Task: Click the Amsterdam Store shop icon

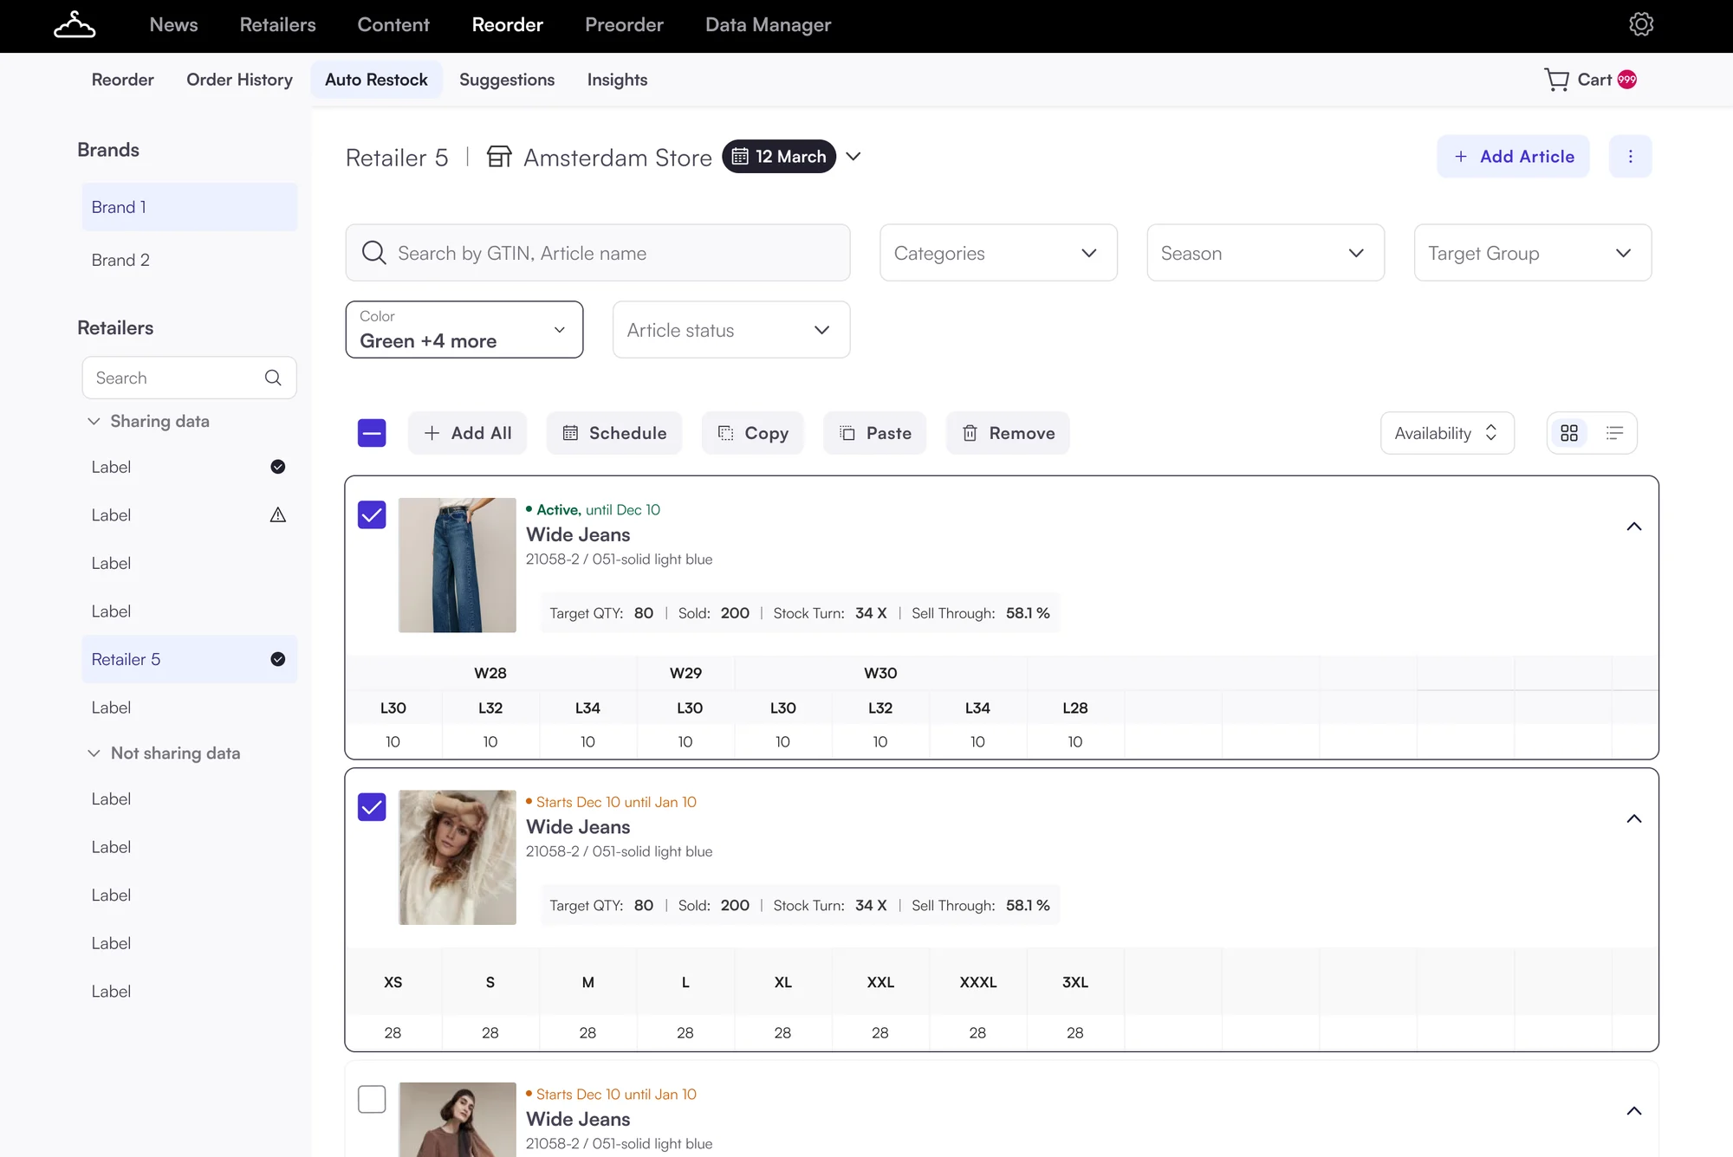Action: (499, 157)
